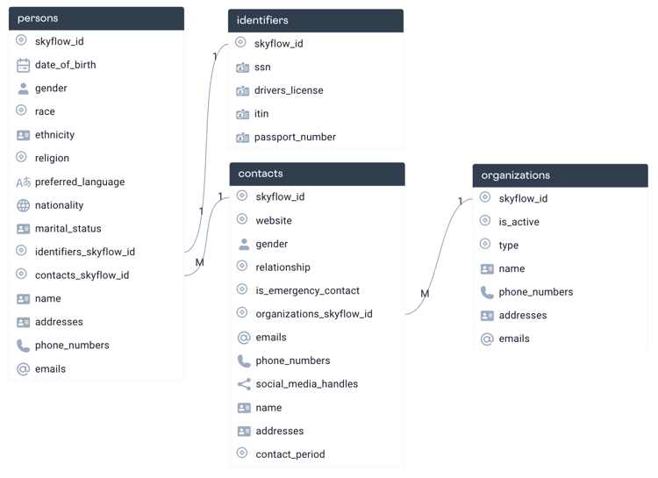Select the identifiers table header
This screenshot has width=658, height=478.
click(x=316, y=20)
